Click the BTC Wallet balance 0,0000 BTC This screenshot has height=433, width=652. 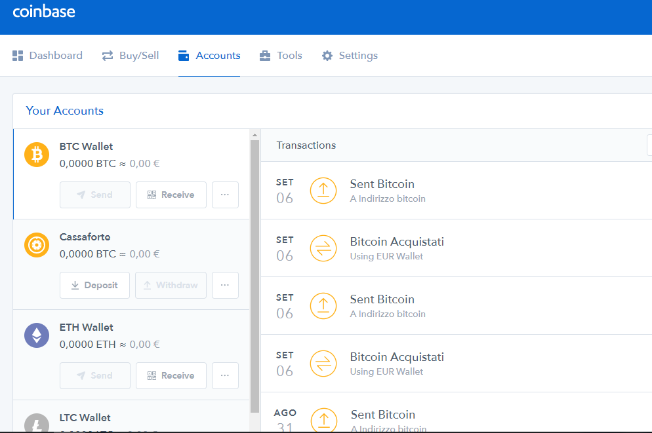pos(88,164)
